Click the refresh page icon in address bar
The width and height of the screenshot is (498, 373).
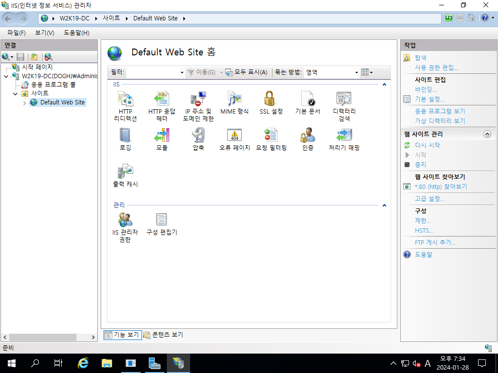click(448, 18)
